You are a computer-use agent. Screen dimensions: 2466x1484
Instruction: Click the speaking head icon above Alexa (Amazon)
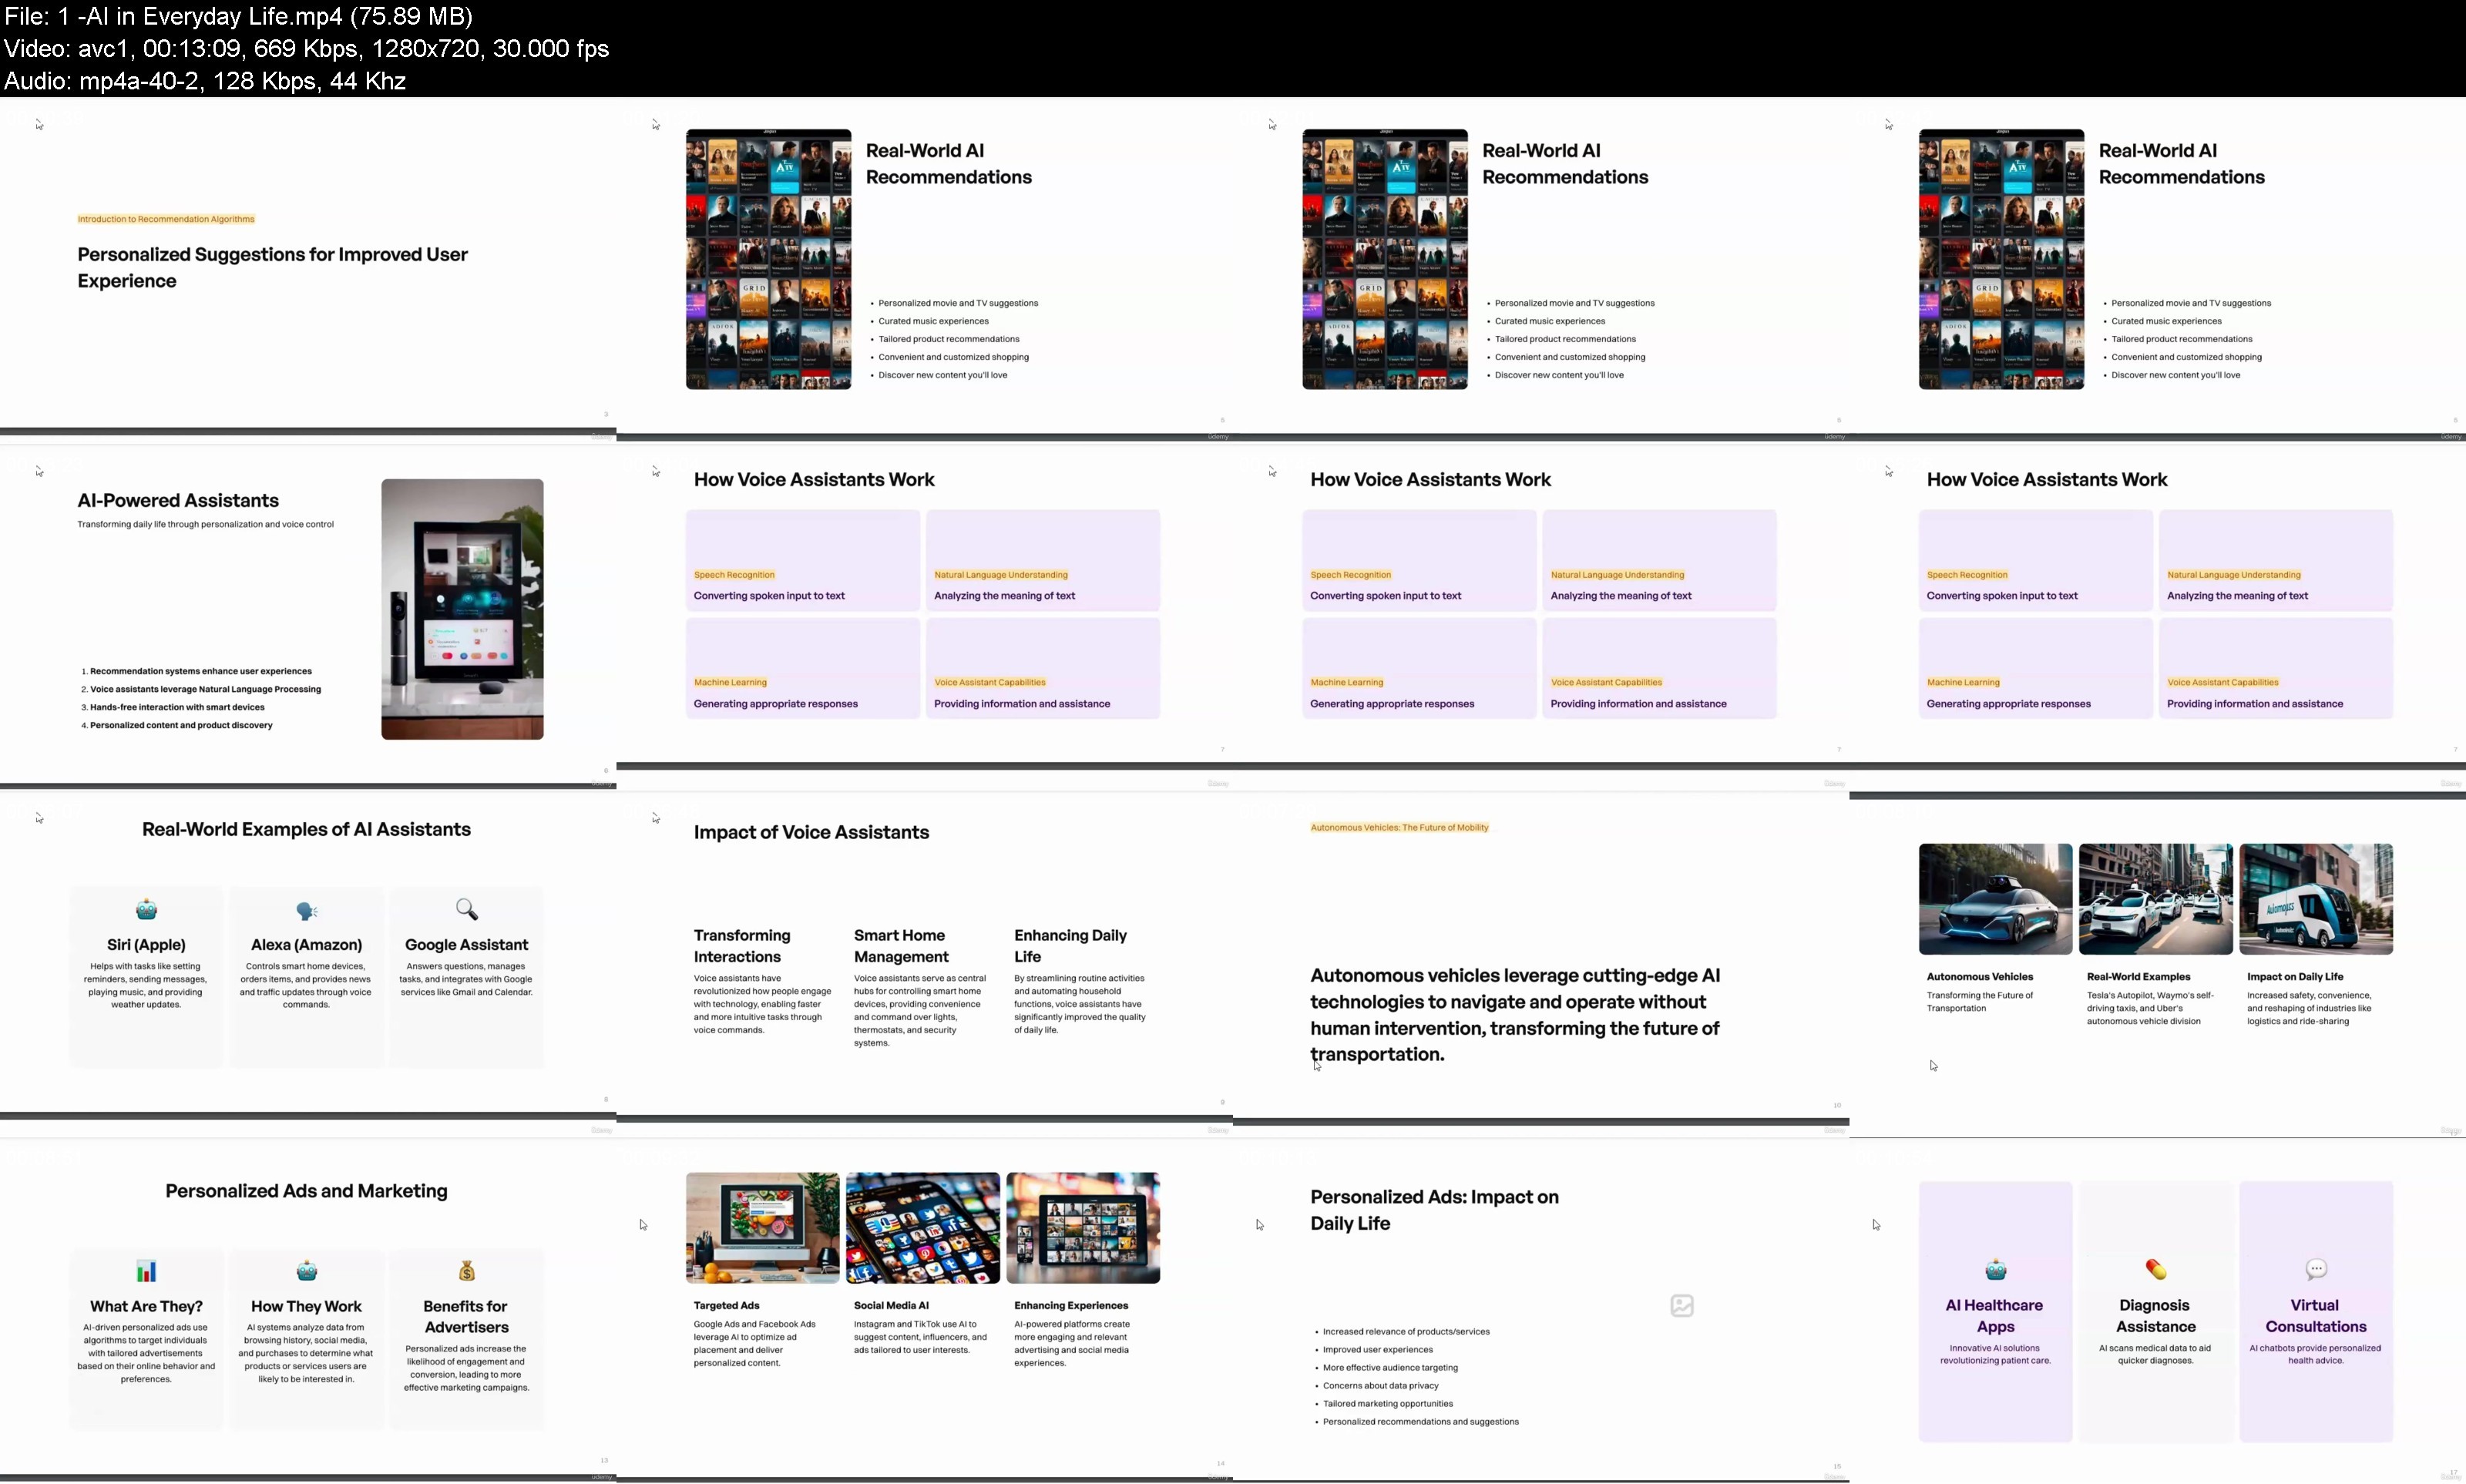click(307, 910)
